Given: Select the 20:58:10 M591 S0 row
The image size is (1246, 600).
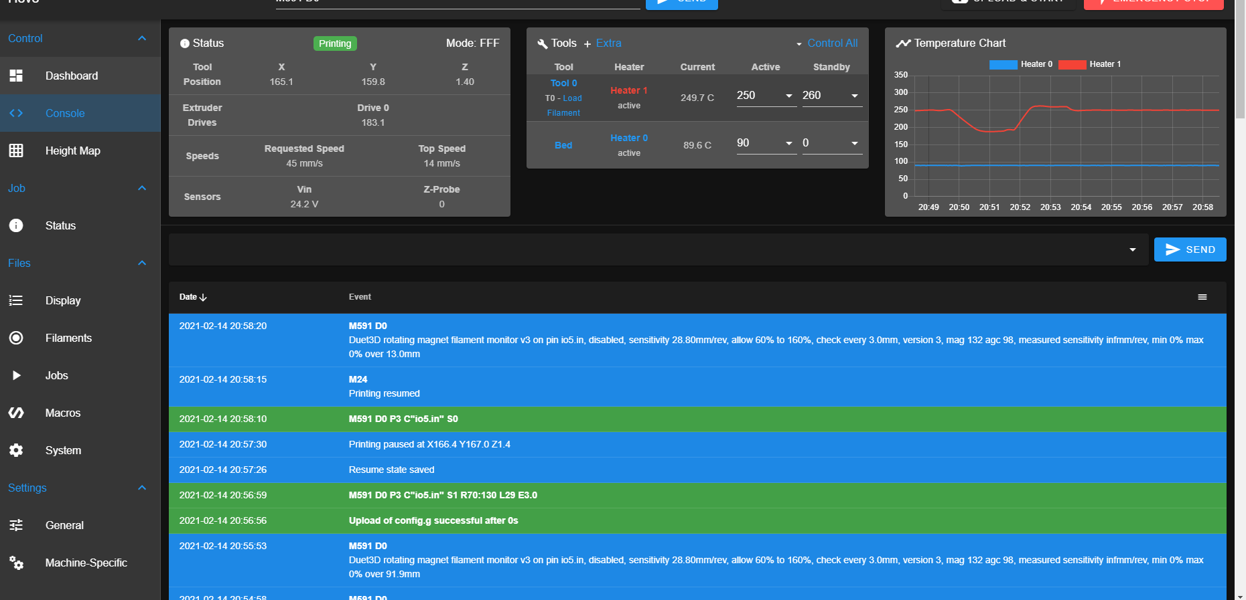Looking at the screenshot, I should pyautogui.click(x=697, y=419).
